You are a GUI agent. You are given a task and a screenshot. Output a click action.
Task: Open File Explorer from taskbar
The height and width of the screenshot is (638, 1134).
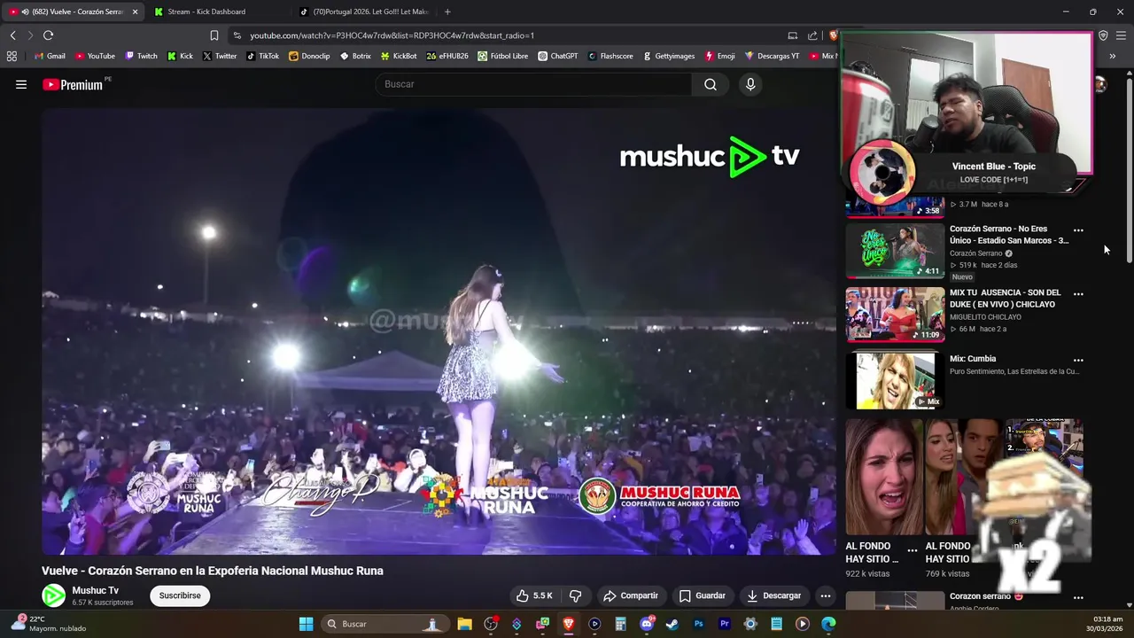pyautogui.click(x=464, y=624)
